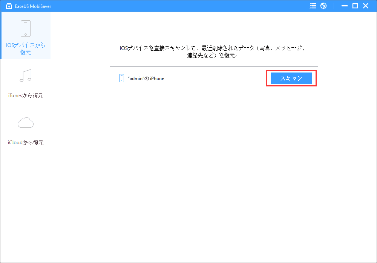Click the music note iTunes icon
Viewport: 377px width, 263px height.
[26, 76]
